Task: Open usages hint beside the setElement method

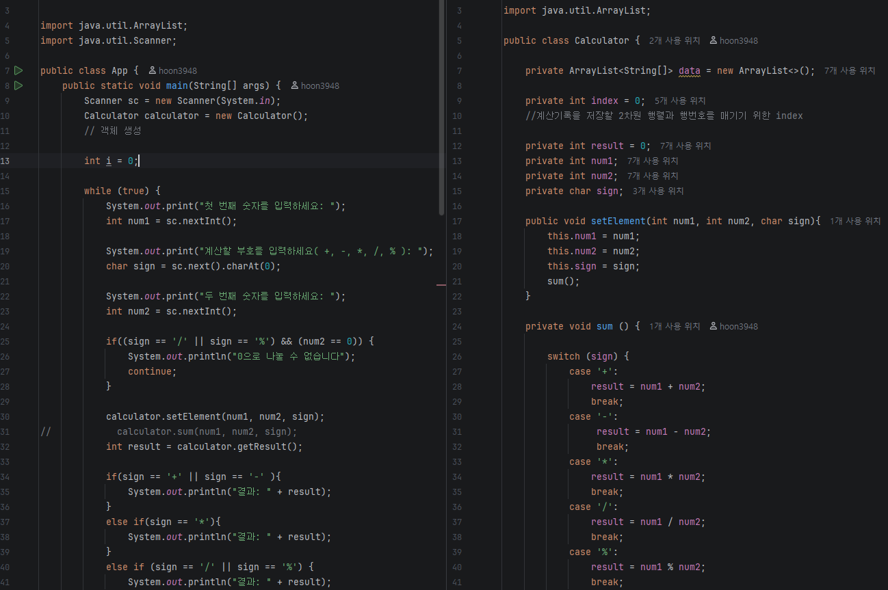Action: [855, 221]
